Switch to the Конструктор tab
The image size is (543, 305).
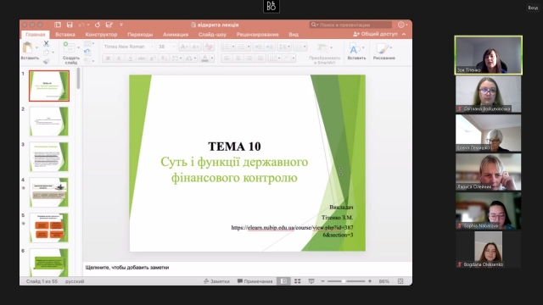click(x=101, y=34)
